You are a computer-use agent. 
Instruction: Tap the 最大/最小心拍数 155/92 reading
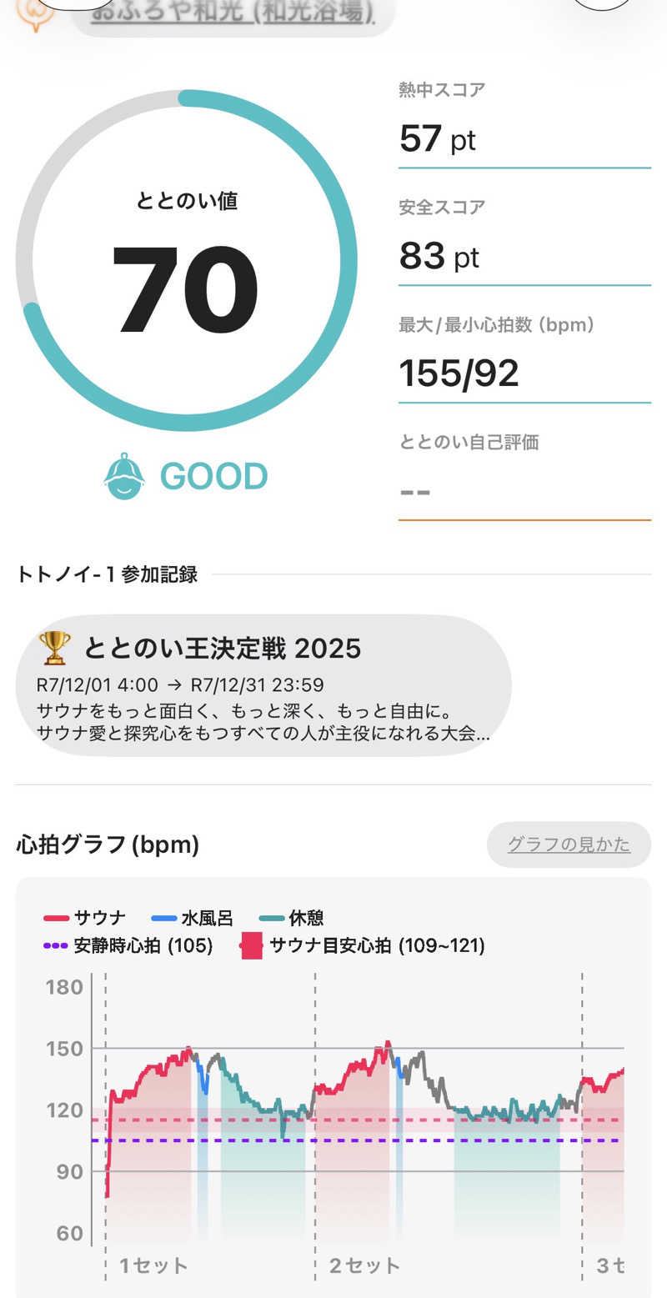[x=459, y=373]
